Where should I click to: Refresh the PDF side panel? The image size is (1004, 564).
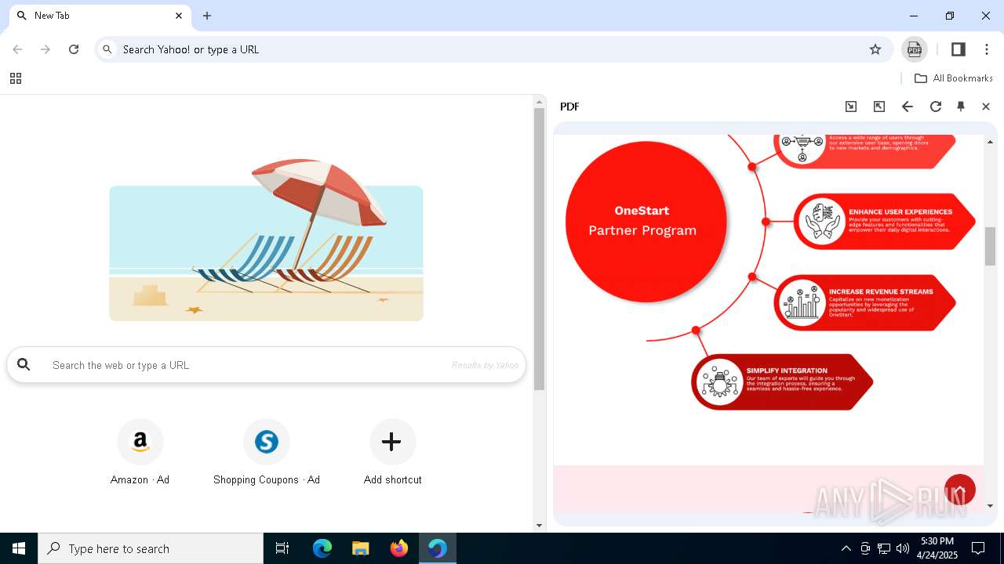click(x=936, y=107)
